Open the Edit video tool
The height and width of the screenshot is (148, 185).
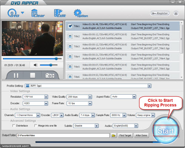coord(60,13)
